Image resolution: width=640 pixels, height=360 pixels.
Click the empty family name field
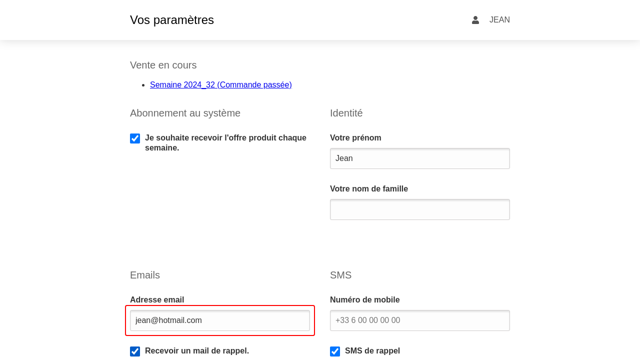[420, 209]
